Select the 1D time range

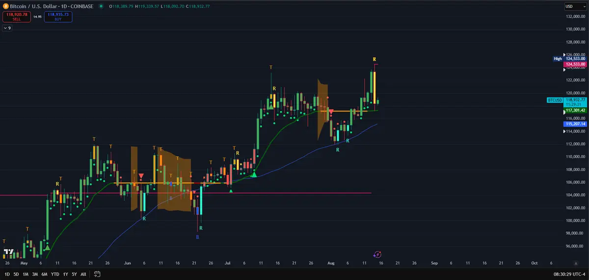coord(7,274)
